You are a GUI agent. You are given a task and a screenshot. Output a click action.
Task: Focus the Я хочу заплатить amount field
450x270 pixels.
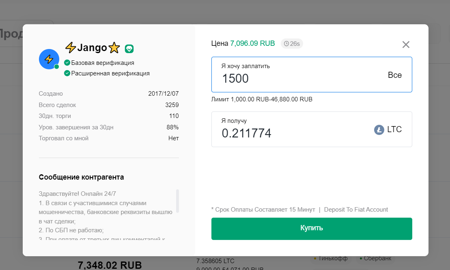pyautogui.click(x=312, y=75)
